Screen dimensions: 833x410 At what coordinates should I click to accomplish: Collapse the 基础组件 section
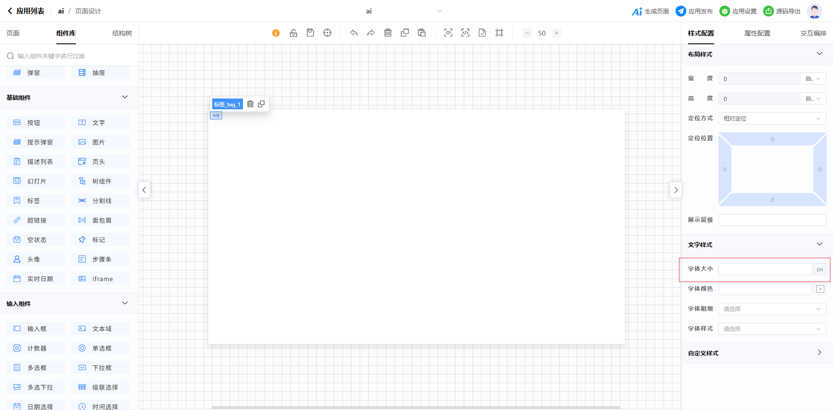pyautogui.click(x=125, y=97)
